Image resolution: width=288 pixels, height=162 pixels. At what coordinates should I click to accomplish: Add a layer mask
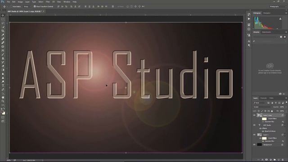tap(266, 160)
